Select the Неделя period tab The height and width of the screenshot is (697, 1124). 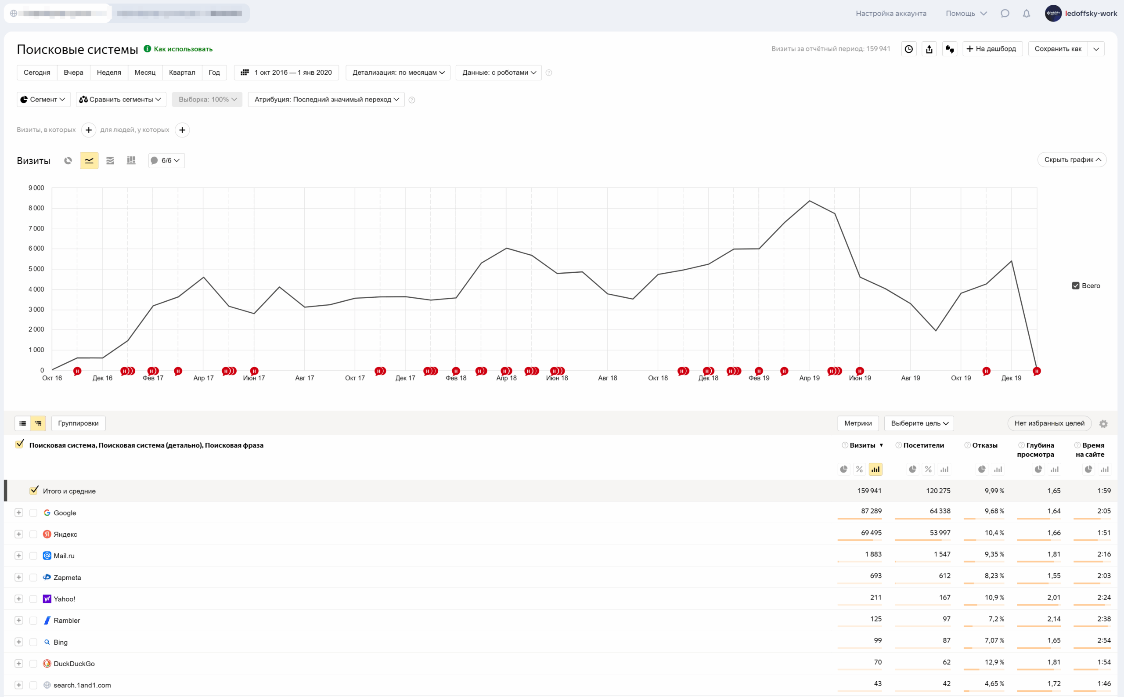109,72
